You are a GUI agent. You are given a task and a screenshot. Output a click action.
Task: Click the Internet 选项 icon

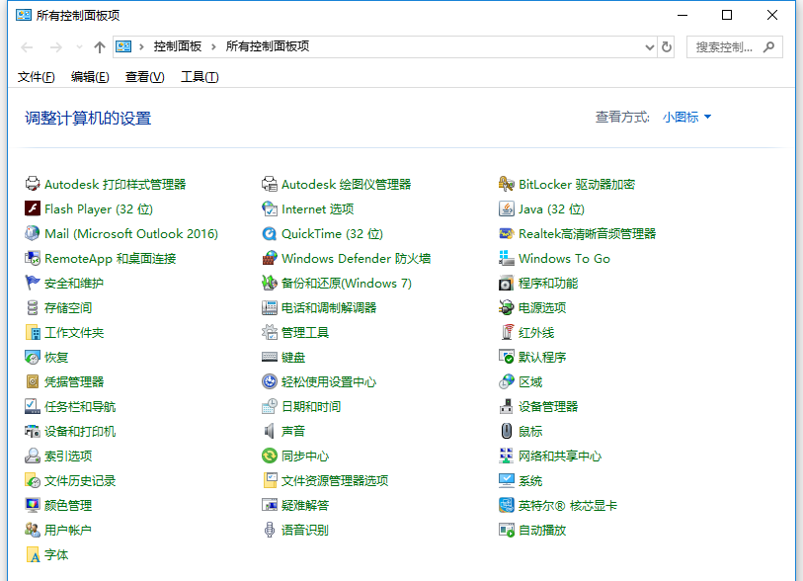click(270, 208)
